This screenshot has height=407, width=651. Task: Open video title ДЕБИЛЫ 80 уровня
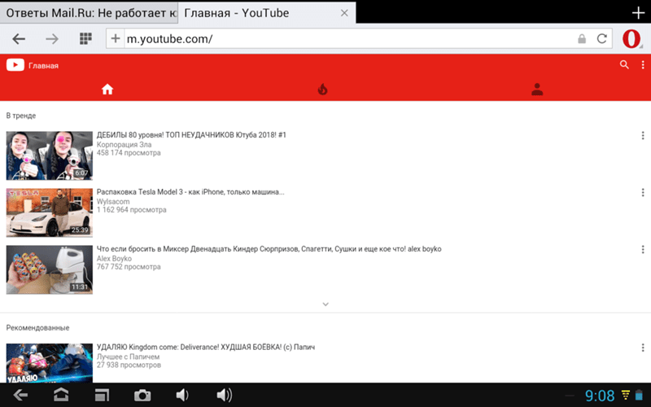191,135
